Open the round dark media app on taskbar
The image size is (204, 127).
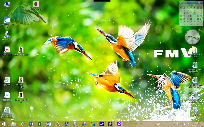click(110, 124)
